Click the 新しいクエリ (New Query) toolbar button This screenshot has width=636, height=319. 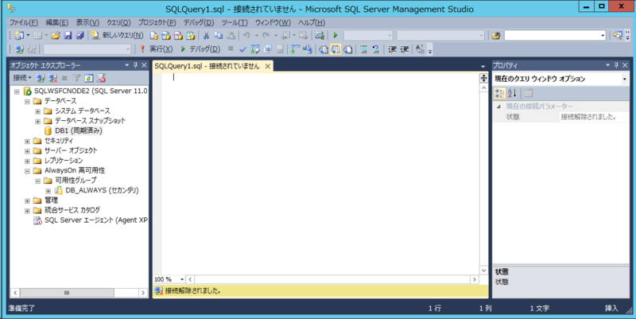click(117, 36)
